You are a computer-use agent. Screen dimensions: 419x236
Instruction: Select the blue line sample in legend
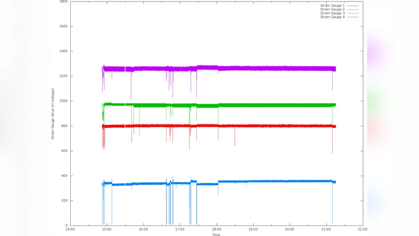pyautogui.click(x=353, y=13)
